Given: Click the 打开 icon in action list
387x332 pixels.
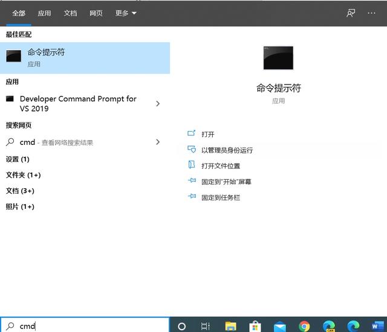Looking at the screenshot, I should (191, 133).
